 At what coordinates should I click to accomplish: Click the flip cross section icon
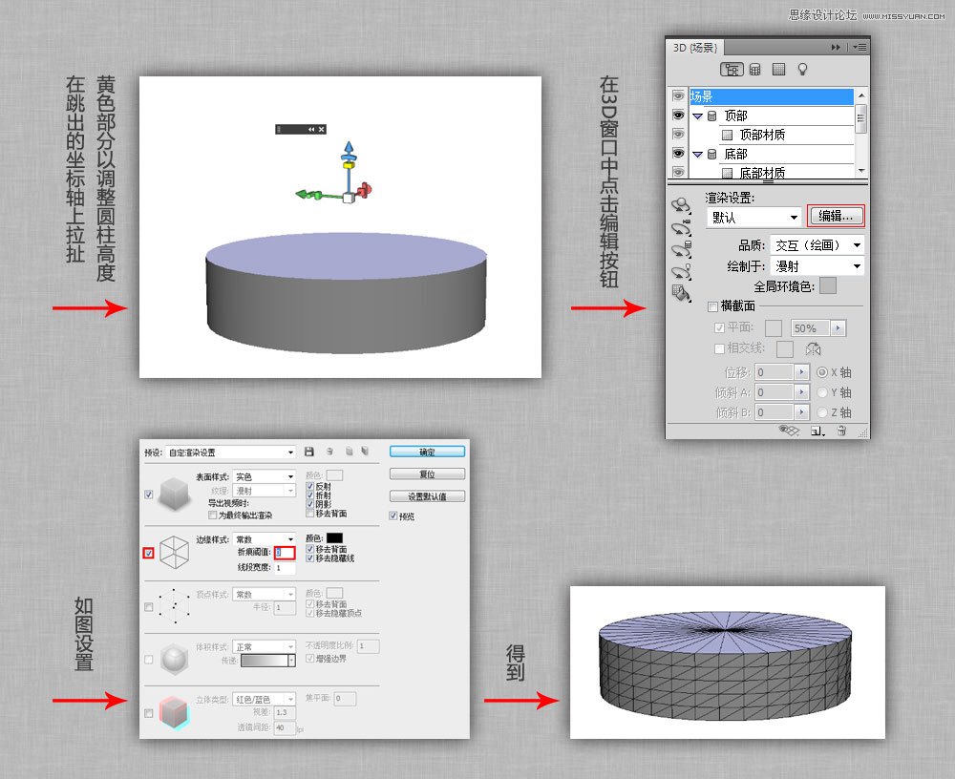tap(813, 349)
